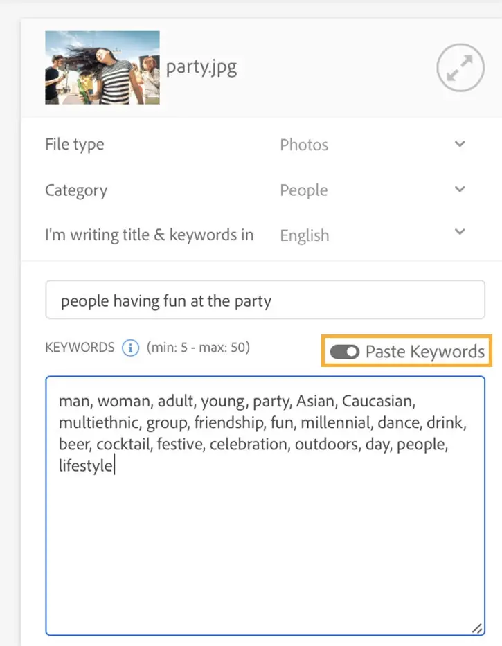Enlarge the party.jpg preview using the expand icon

coord(460,68)
